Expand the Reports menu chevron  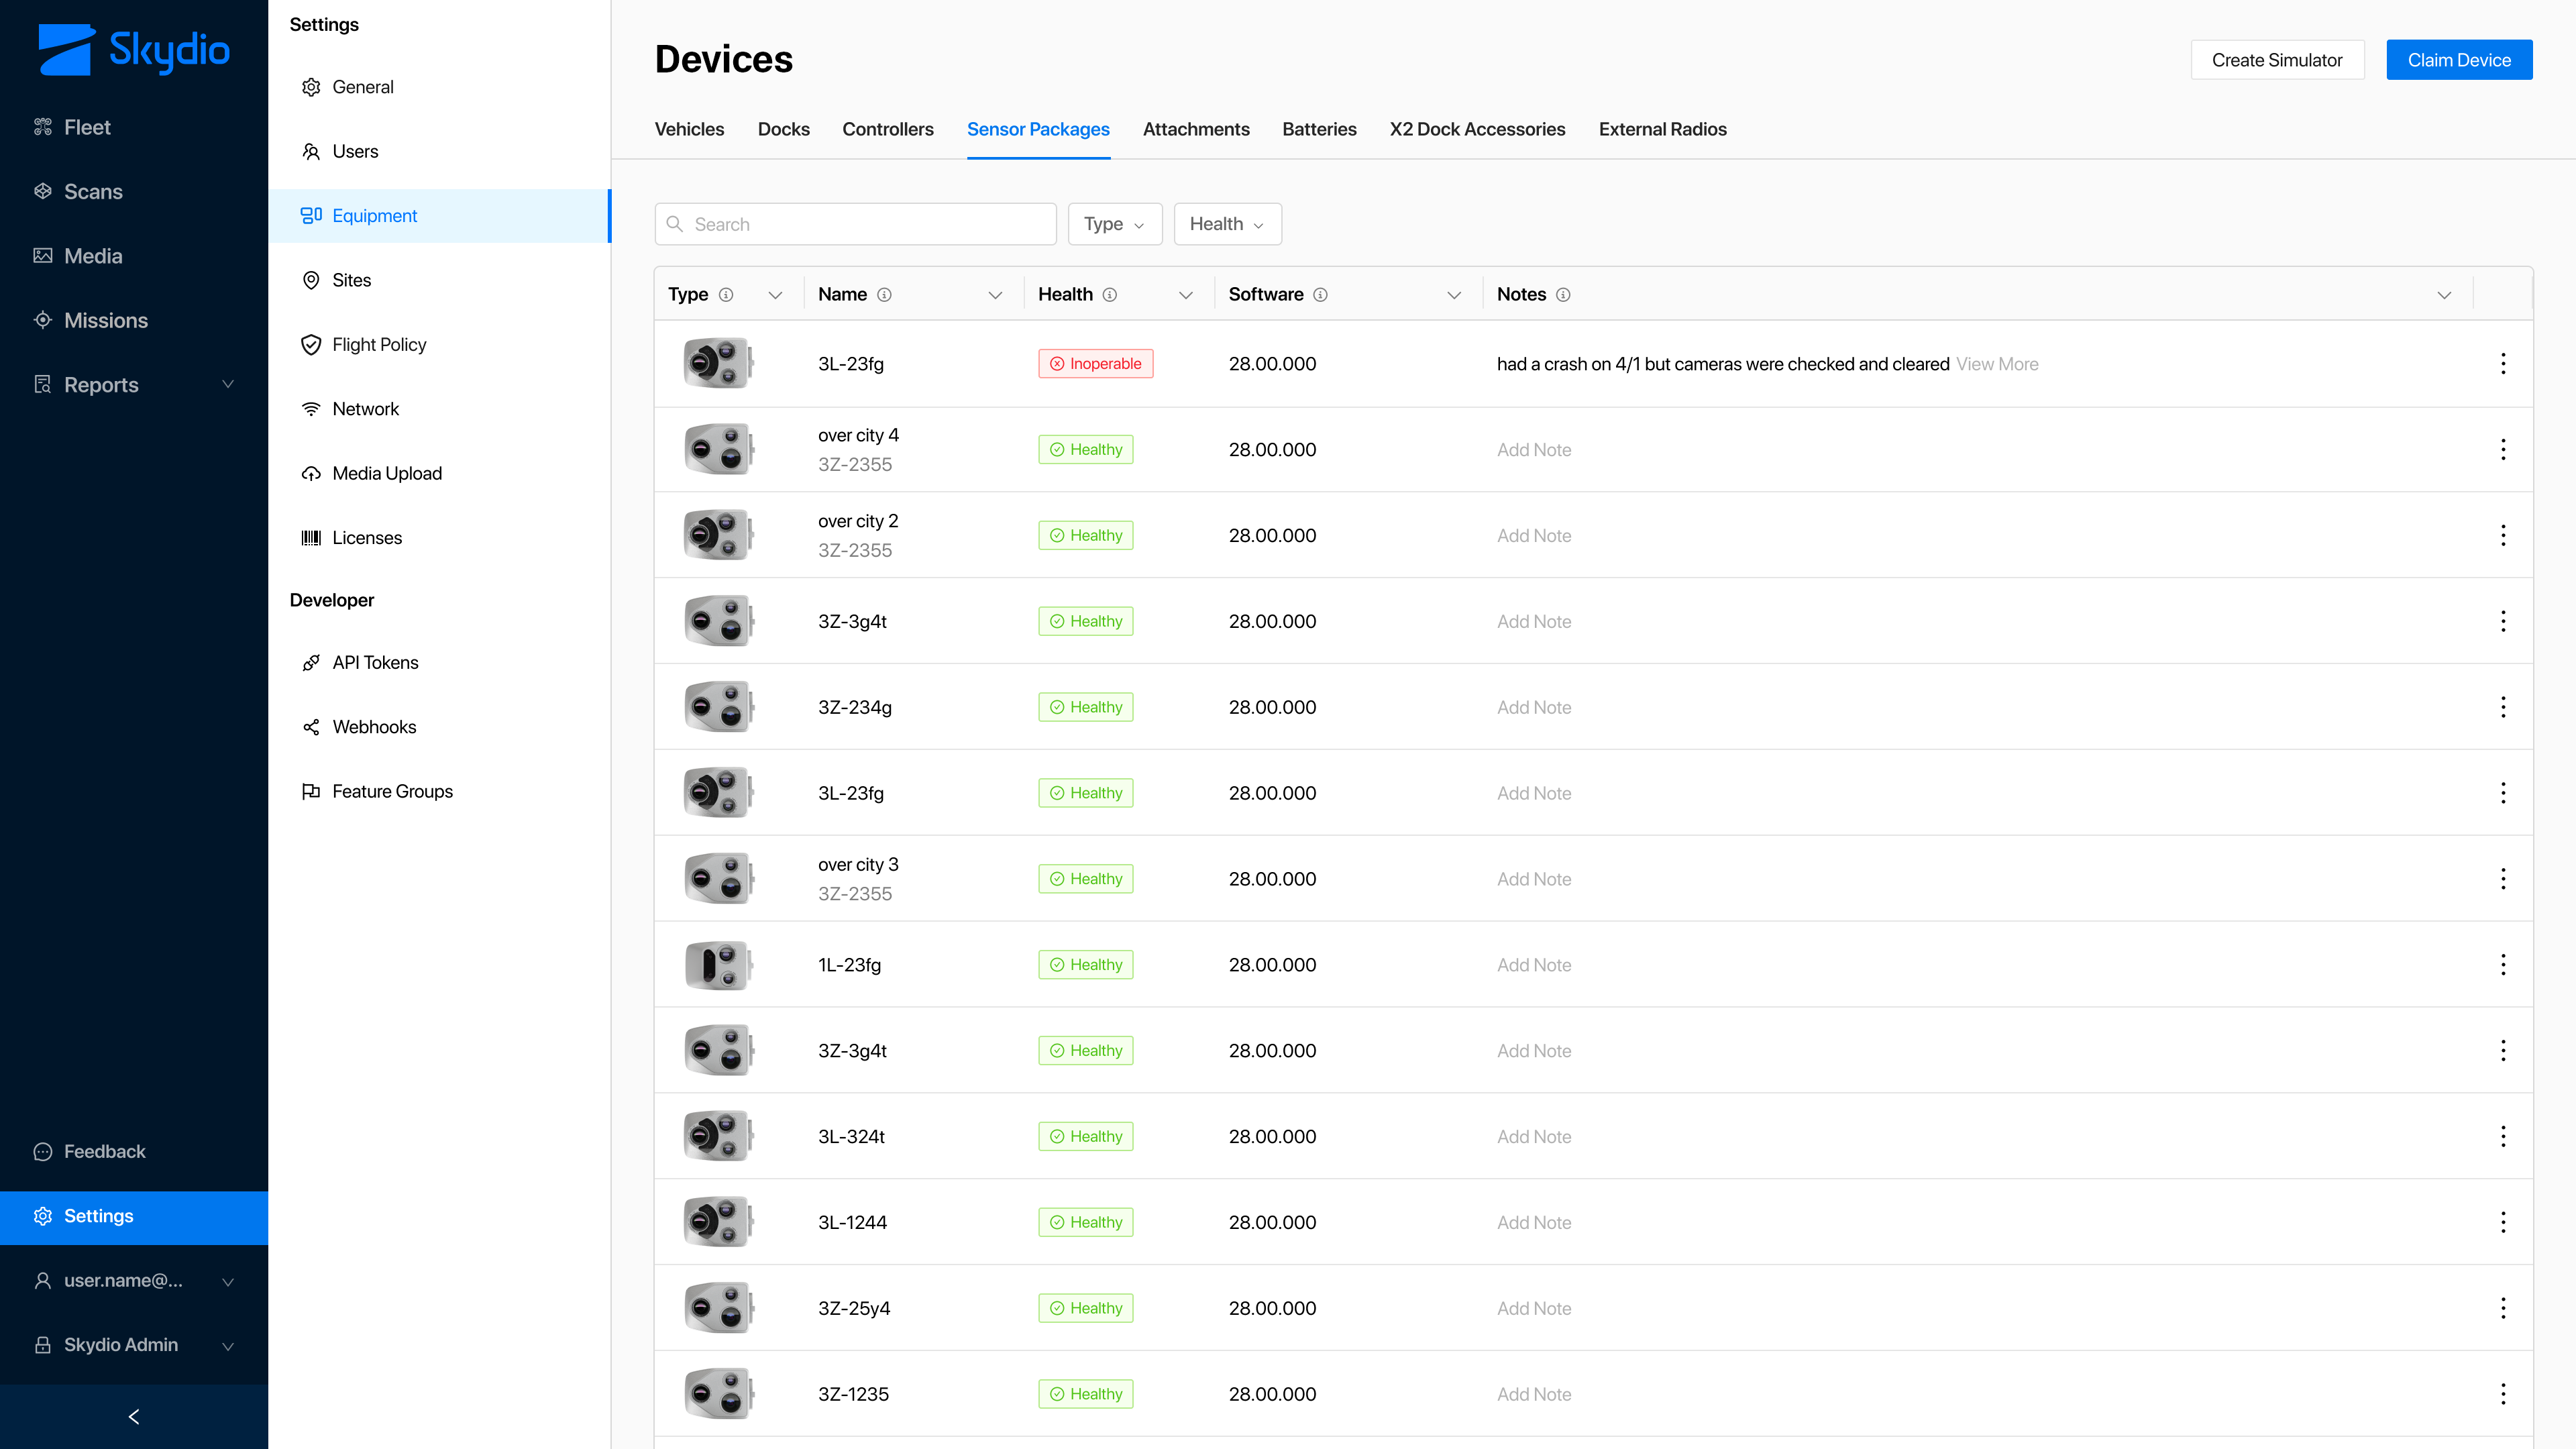tap(228, 385)
